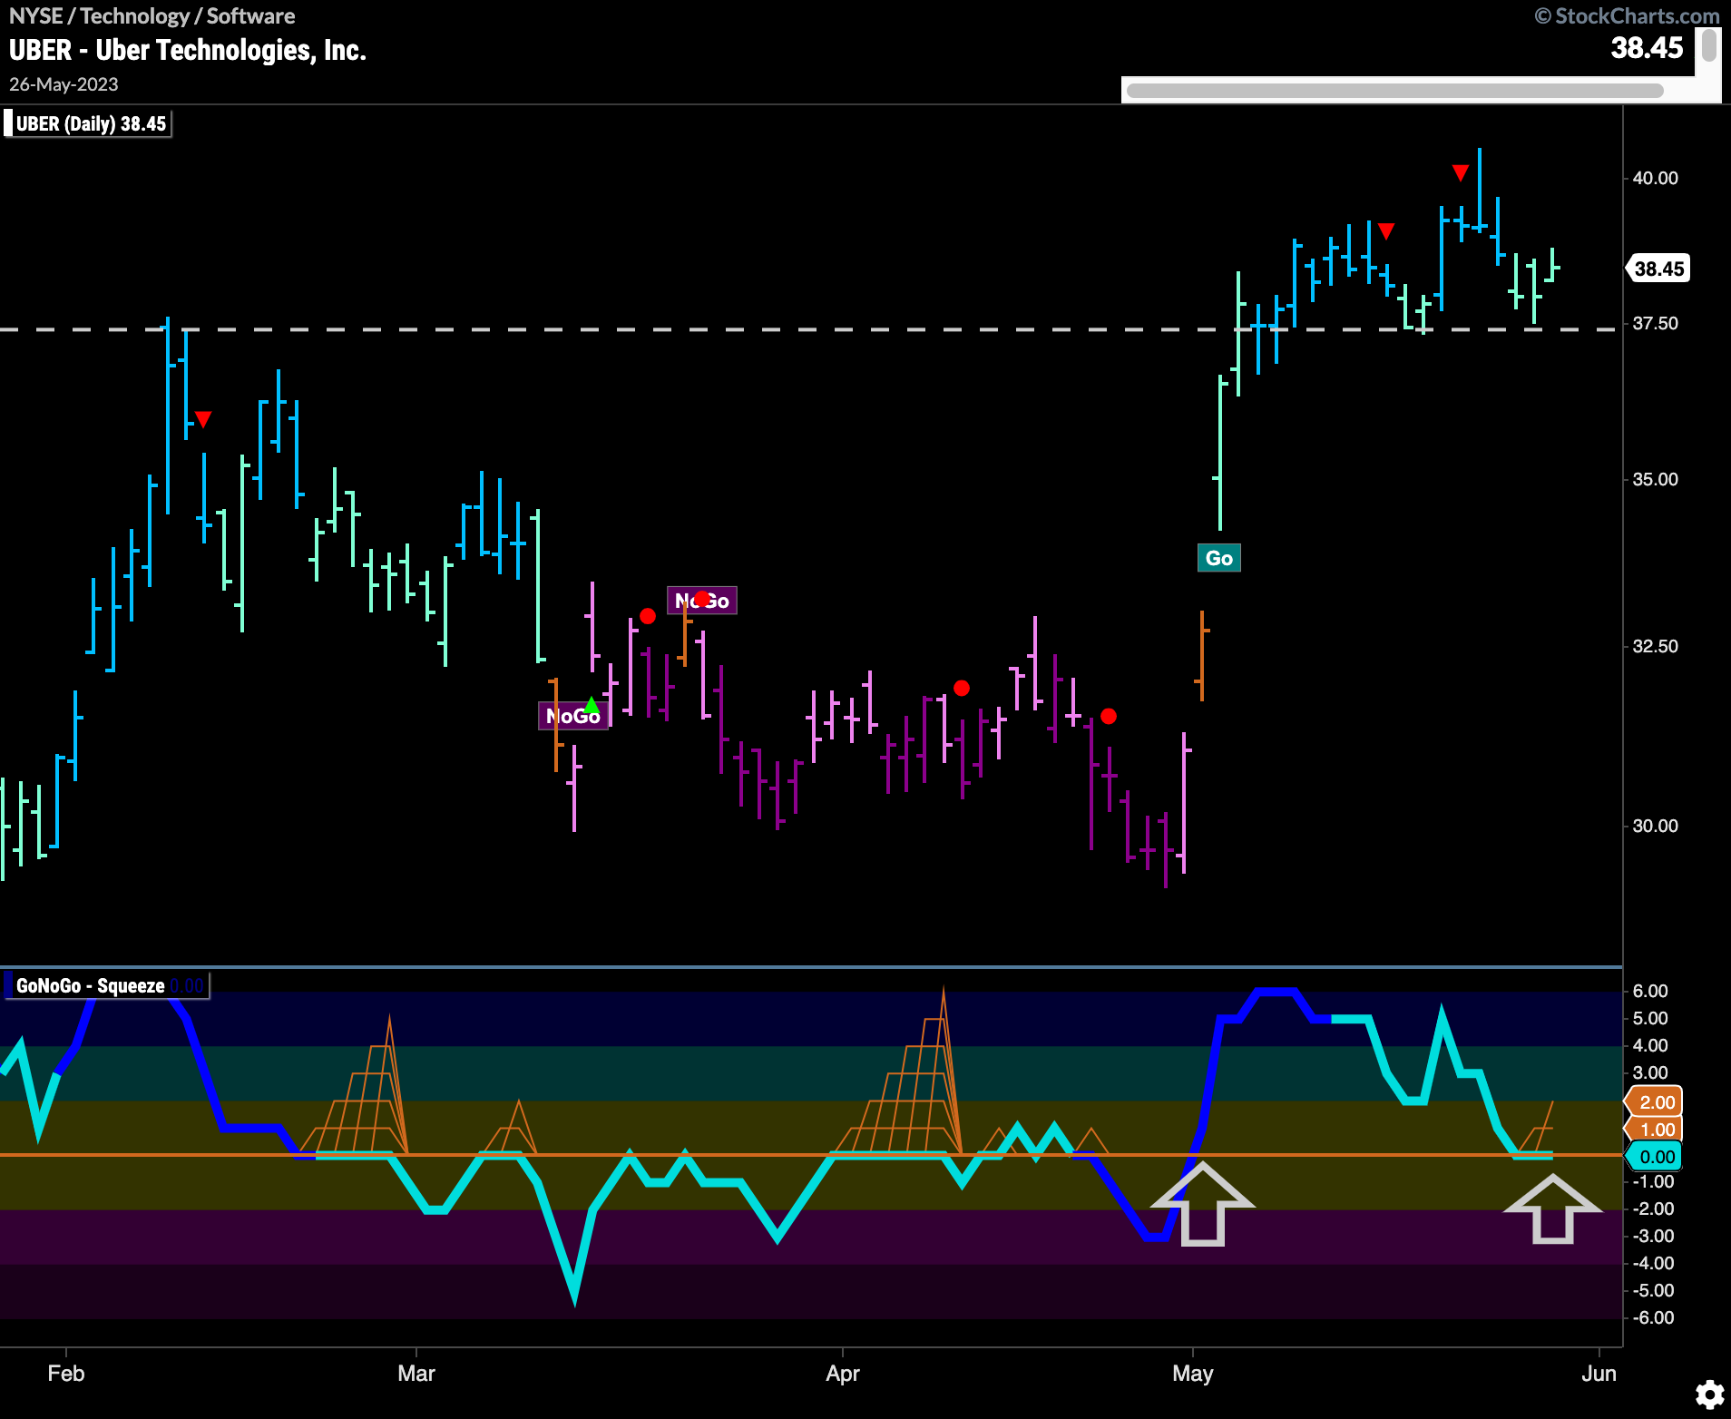Click the May label on the time axis
1731x1419 pixels.
coord(1192,1374)
